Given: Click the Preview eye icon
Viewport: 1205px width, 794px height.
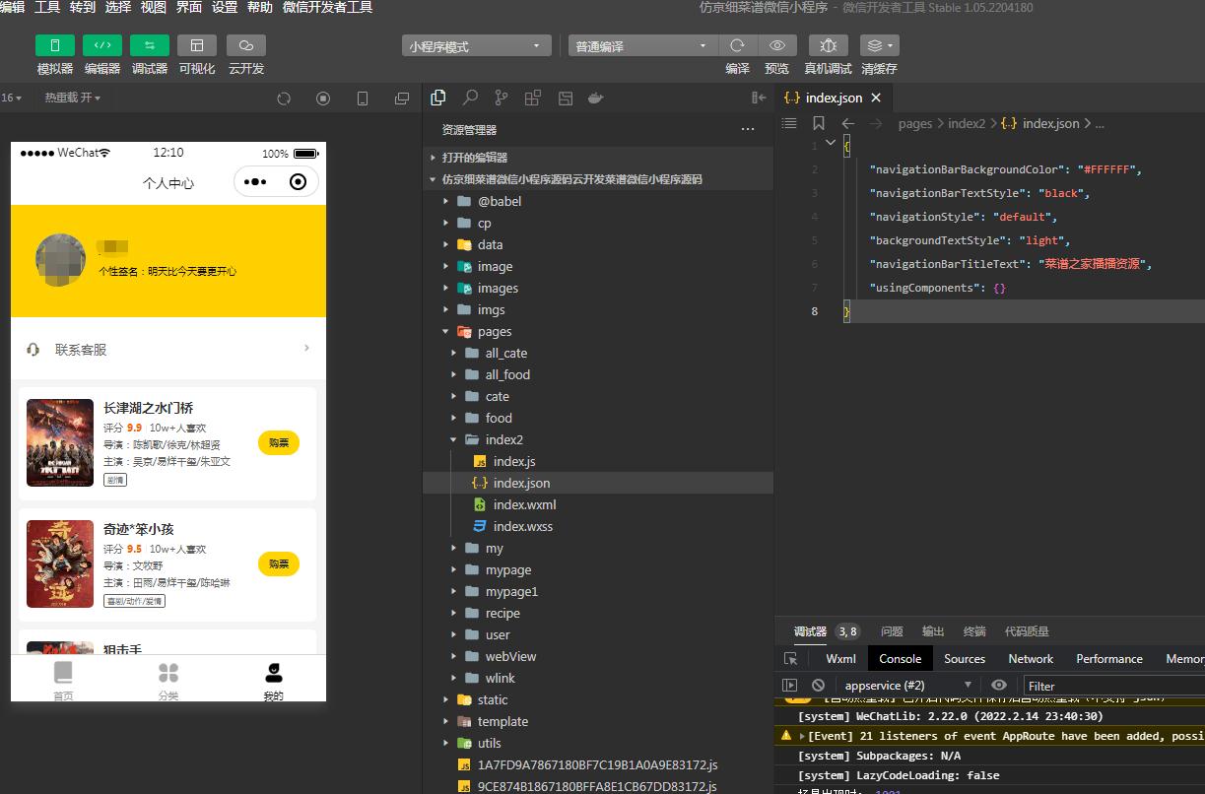Looking at the screenshot, I should pos(777,45).
